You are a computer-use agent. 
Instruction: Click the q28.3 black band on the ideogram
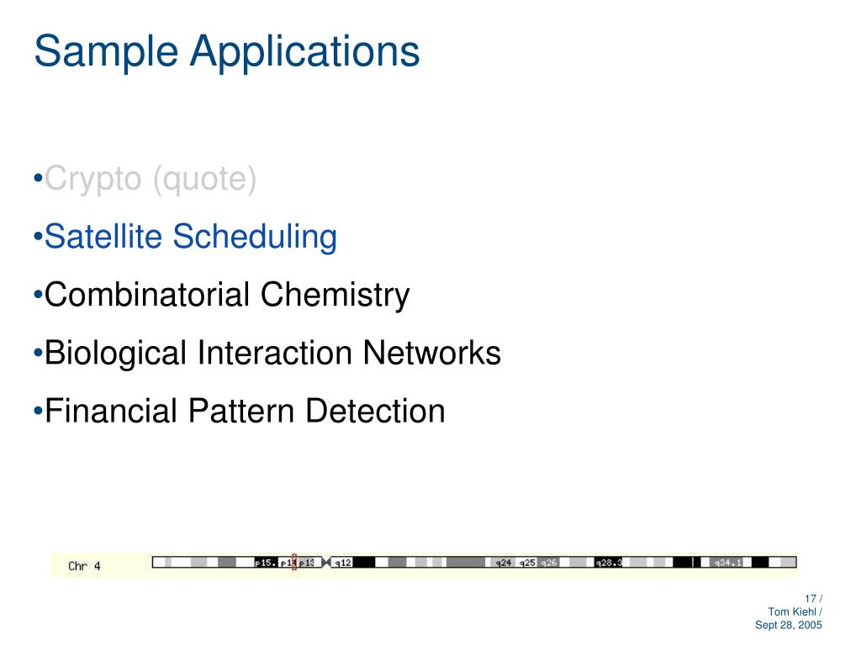tap(609, 562)
